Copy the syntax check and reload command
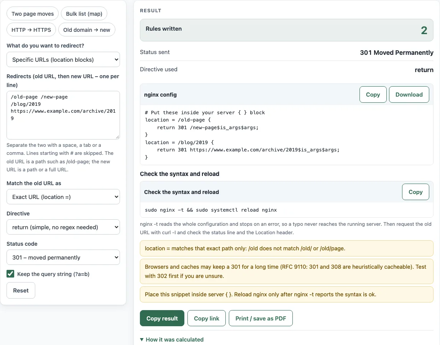The image size is (440, 345). tap(415, 192)
